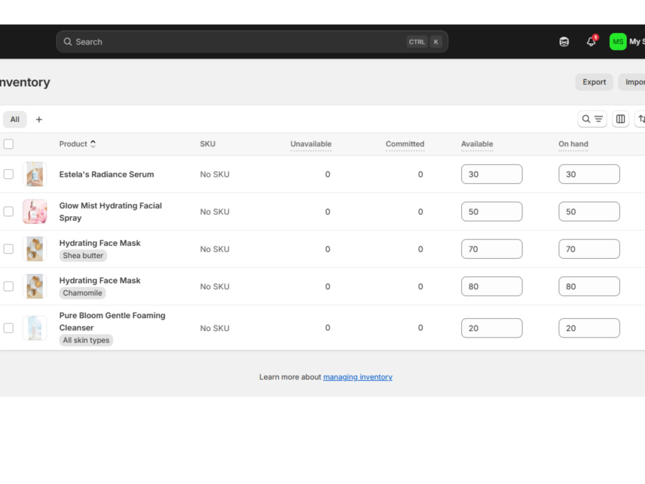Open Estela's Radiance Serum product thumbnail

pyautogui.click(x=35, y=174)
